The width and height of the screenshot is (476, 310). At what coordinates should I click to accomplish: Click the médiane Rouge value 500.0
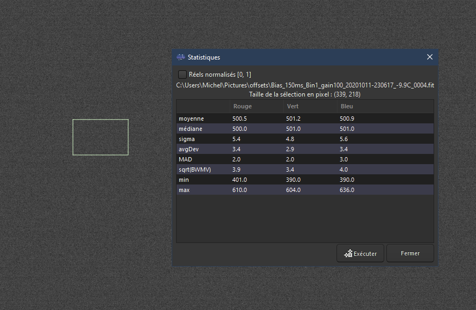(x=239, y=129)
